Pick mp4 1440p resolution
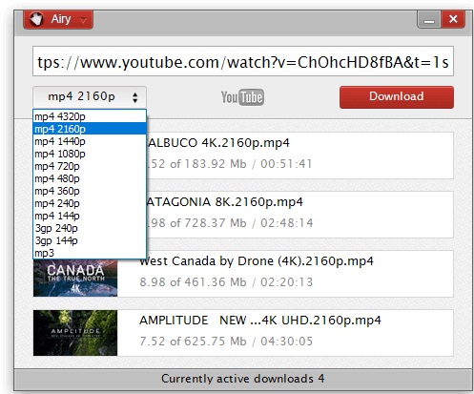This screenshot has height=394, width=474. 90,141
